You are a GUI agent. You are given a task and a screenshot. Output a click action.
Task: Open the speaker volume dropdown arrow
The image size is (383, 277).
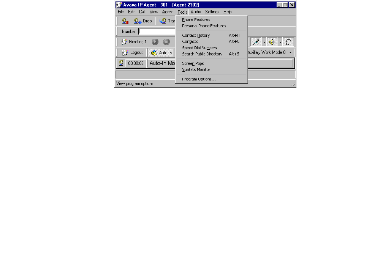click(280, 42)
